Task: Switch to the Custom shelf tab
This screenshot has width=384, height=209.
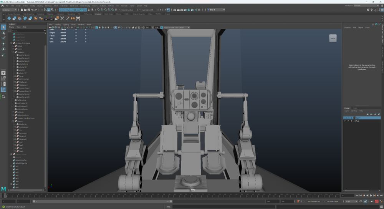Action: point(98,14)
